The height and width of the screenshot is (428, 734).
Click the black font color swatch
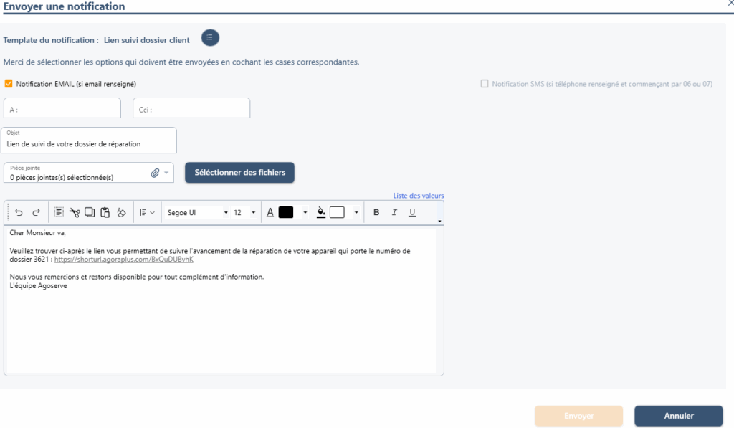(286, 212)
